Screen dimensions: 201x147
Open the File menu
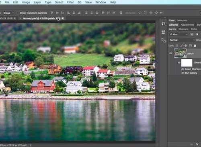coord(7,2)
